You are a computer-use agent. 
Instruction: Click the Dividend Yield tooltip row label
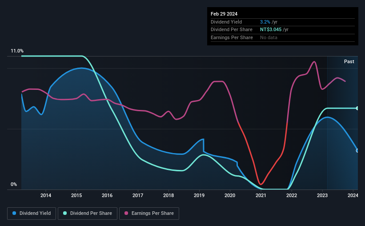tap(226, 22)
